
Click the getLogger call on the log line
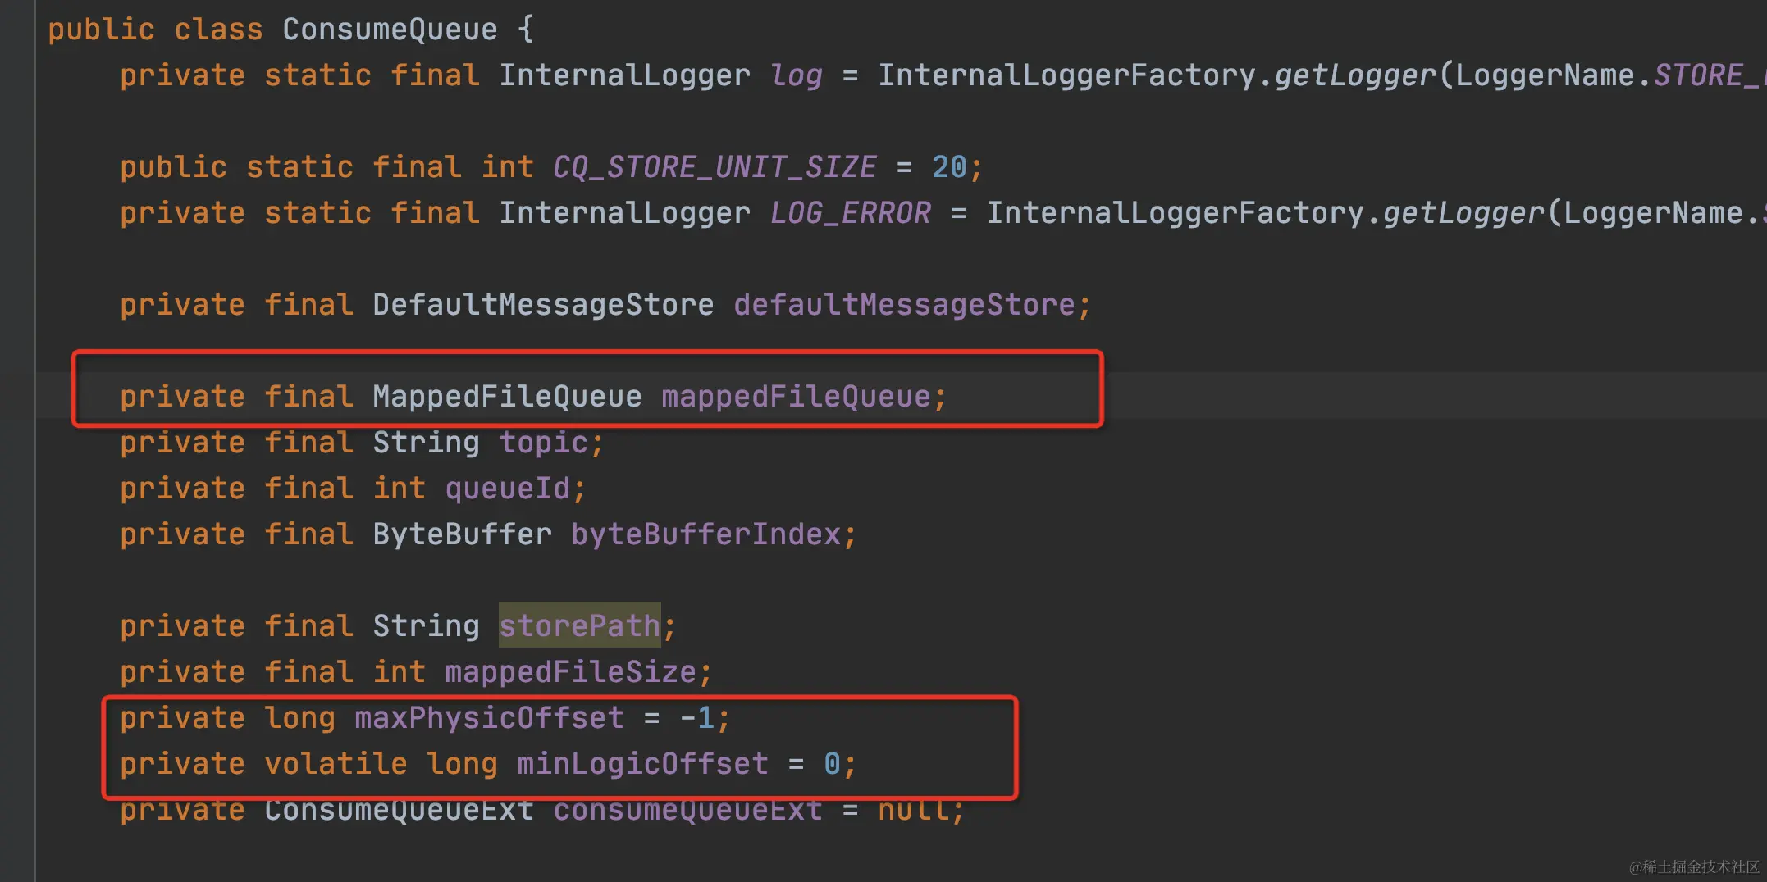pyautogui.click(x=1355, y=75)
